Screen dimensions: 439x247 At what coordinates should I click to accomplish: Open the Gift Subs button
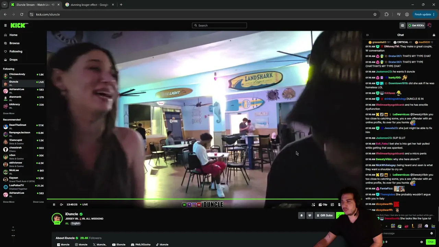click(324, 215)
